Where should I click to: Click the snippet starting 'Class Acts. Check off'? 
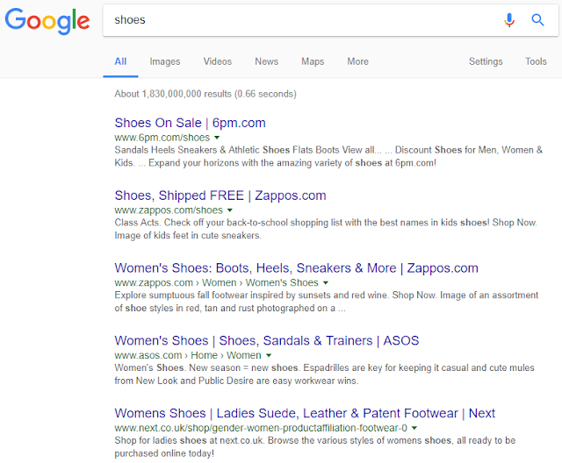click(x=326, y=229)
